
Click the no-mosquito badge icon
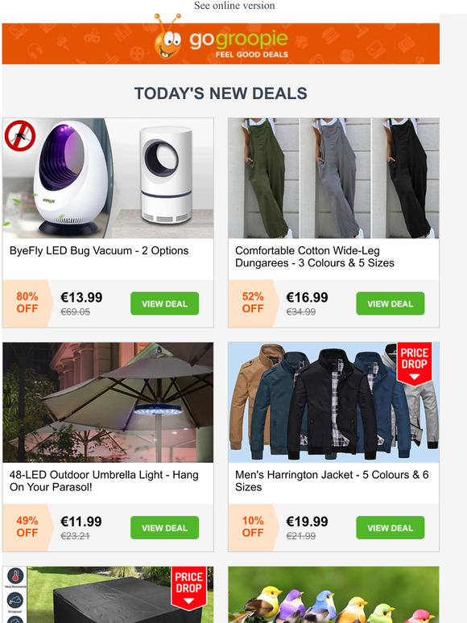20,136
